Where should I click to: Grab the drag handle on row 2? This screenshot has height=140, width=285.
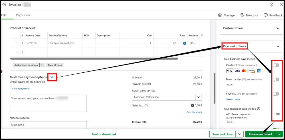(x=18, y=52)
